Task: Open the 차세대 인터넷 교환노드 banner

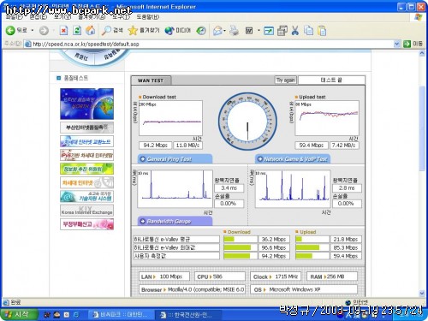Action: tap(86, 141)
